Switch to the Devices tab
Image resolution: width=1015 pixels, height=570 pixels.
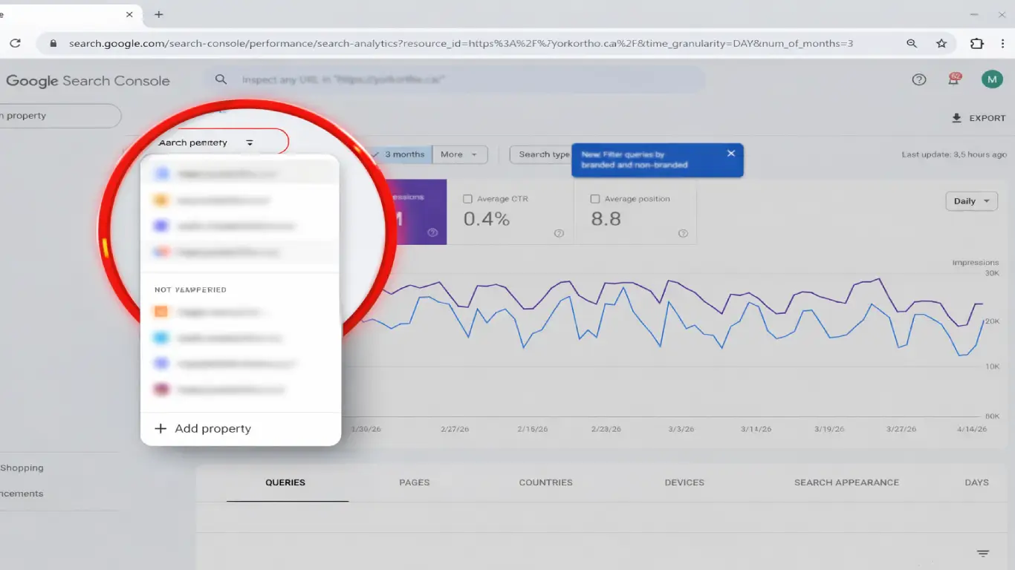(x=684, y=482)
